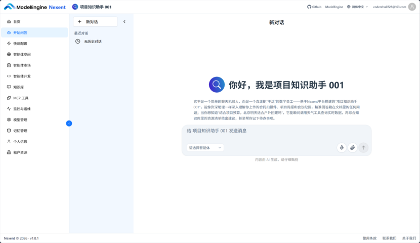Click the 监控与运维 activity icon
This screenshot has height=243, width=420.
point(9,109)
